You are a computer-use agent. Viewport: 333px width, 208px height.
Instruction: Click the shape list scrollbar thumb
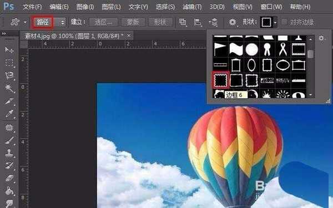click(x=310, y=54)
